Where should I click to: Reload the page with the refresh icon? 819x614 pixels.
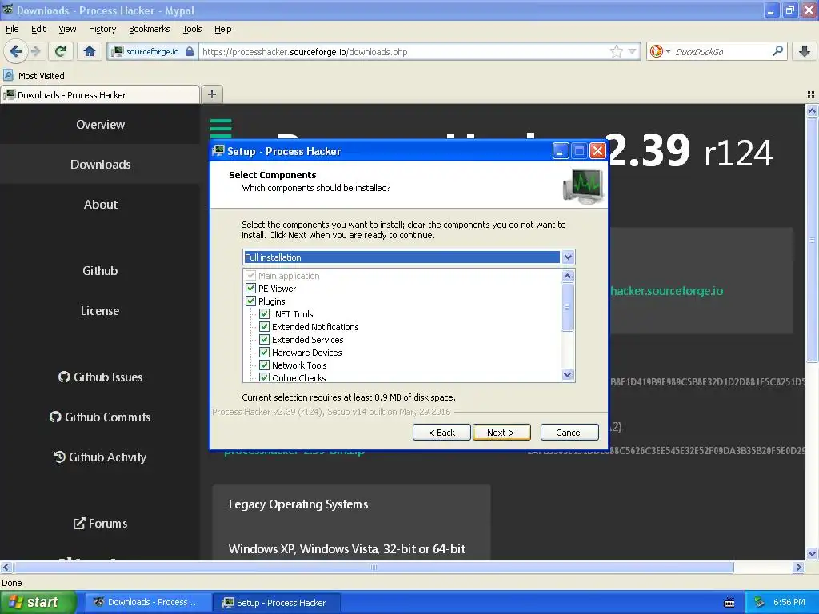(60, 51)
